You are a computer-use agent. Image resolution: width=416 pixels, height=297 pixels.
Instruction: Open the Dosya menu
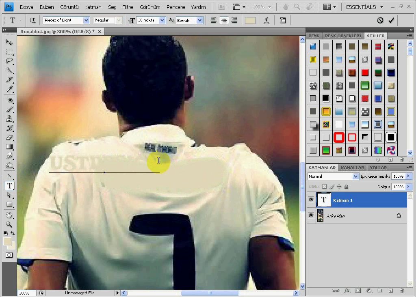click(x=26, y=7)
